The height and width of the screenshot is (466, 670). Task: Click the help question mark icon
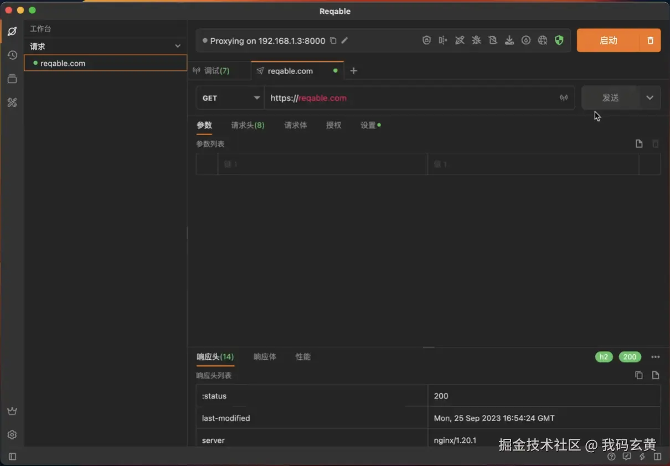[611, 457]
